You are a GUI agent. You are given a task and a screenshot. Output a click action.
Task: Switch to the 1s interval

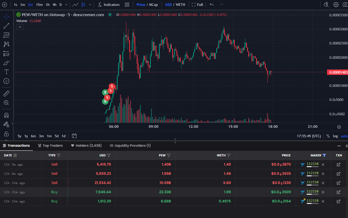(15, 5)
